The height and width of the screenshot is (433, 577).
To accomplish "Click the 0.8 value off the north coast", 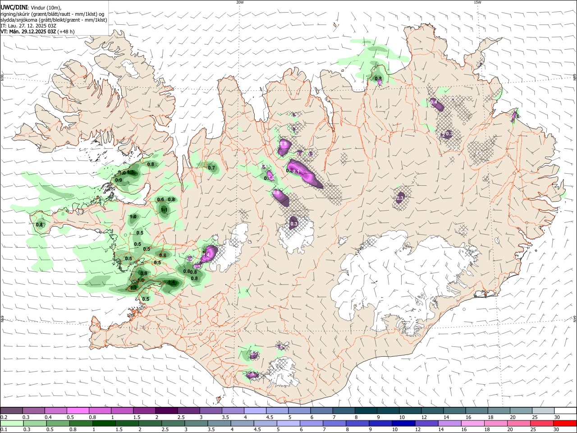I will pos(379,78).
